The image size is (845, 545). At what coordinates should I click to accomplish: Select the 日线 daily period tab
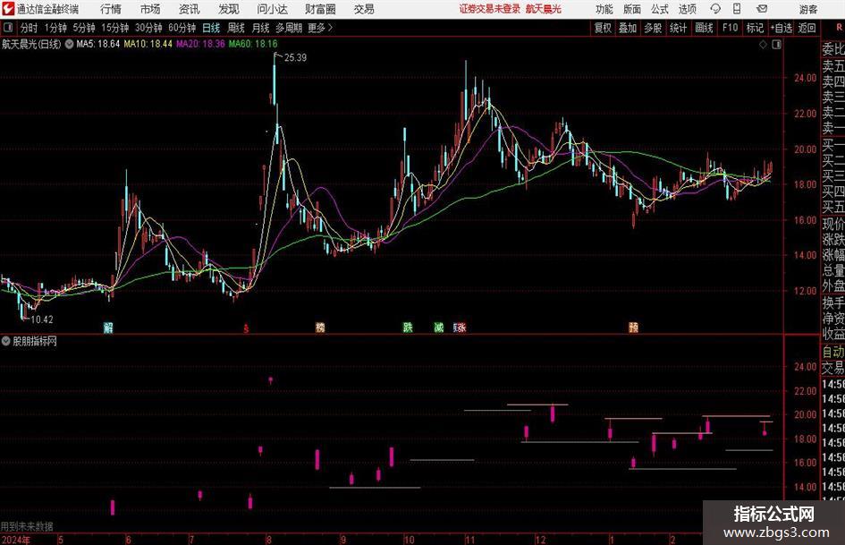(211, 28)
